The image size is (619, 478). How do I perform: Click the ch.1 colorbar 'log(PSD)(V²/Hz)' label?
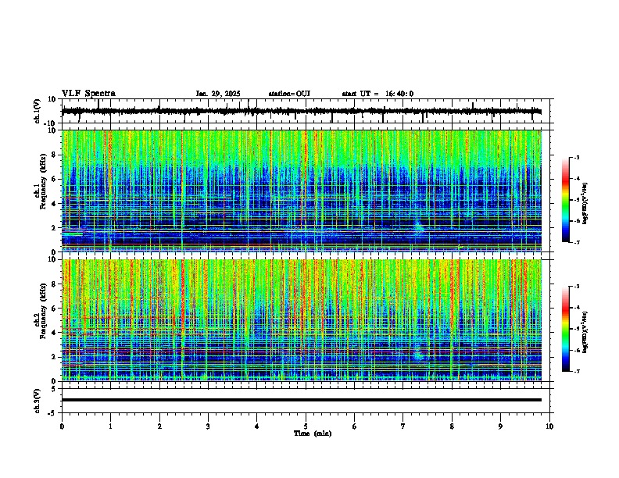[x=585, y=203]
